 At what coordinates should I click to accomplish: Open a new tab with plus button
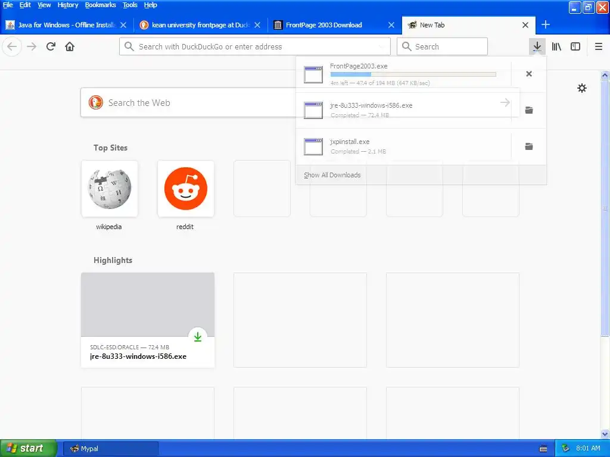tap(546, 24)
